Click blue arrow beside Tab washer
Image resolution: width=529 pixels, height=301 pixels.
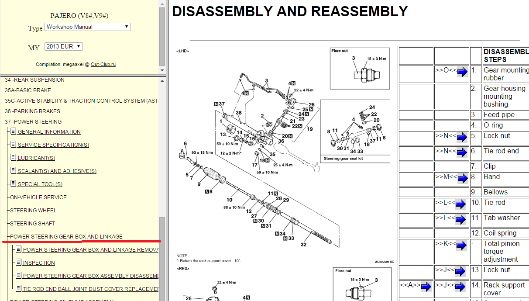coord(462,220)
